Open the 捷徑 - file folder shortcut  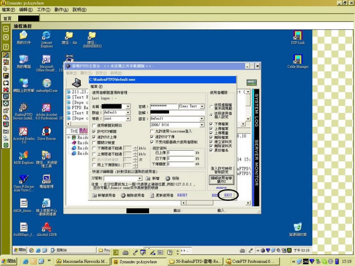(69, 38)
